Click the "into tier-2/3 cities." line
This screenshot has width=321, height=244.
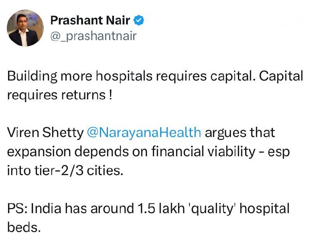tap(65, 170)
